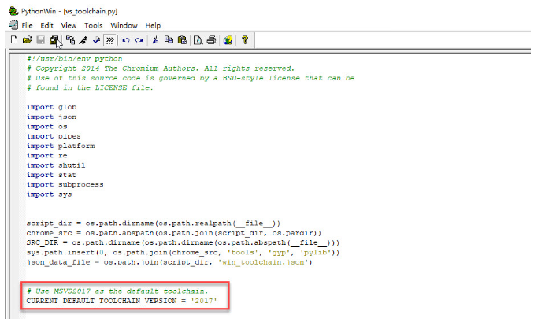Image resolution: width=534 pixels, height=322 pixels.
Task: Click the '2017' string value
Action: [204, 301]
